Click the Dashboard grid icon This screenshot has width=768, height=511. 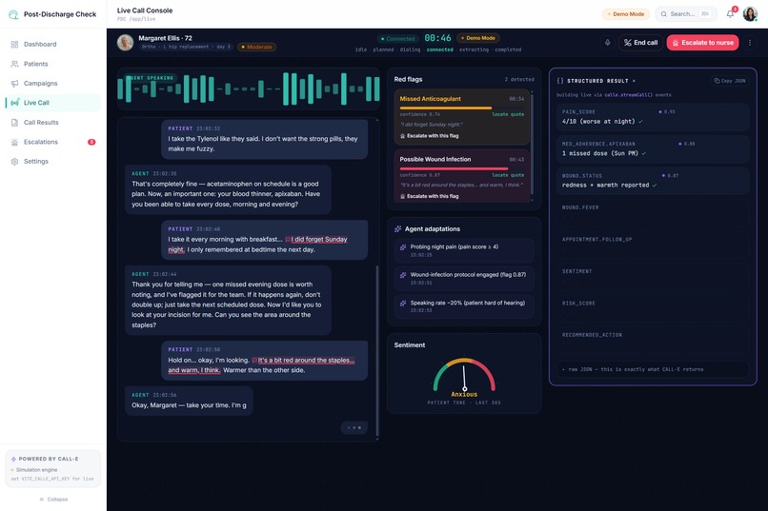(x=14, y=45)
